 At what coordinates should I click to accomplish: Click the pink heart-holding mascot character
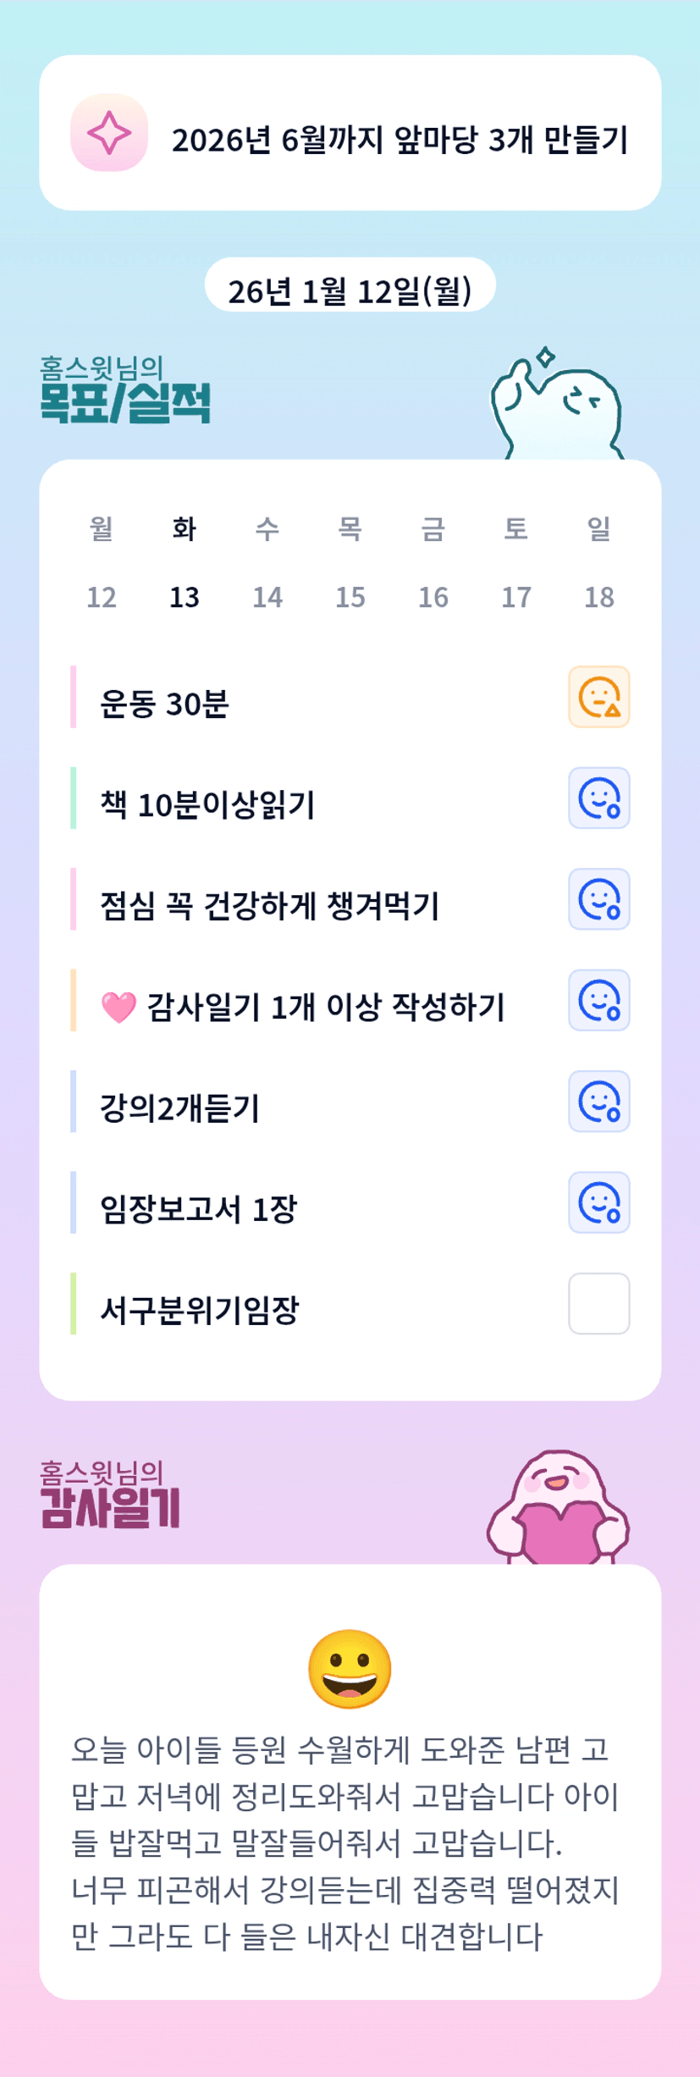coord(558,1509)
